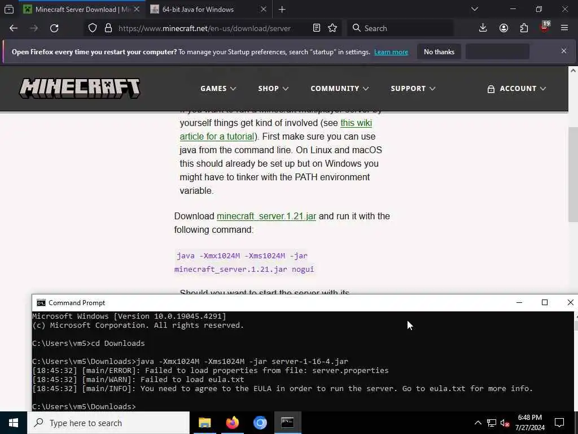Dismiss the Firefox startup notification bar
The height and width of the screenshot is (434, 578).
(x=564, y=51)
